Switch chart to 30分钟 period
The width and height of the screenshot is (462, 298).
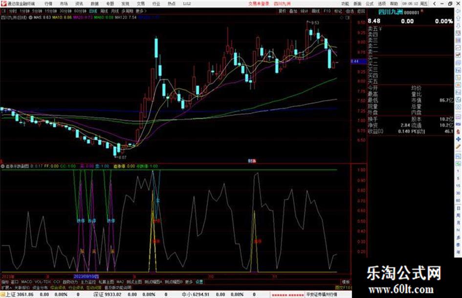66,11
